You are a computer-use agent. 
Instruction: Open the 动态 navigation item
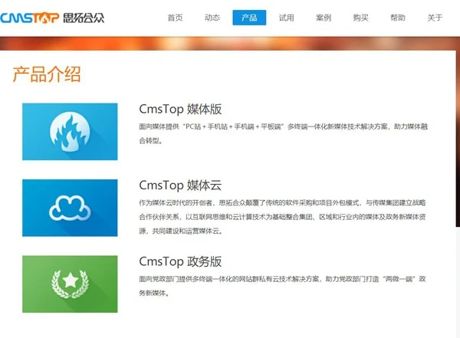pos(212,18)
